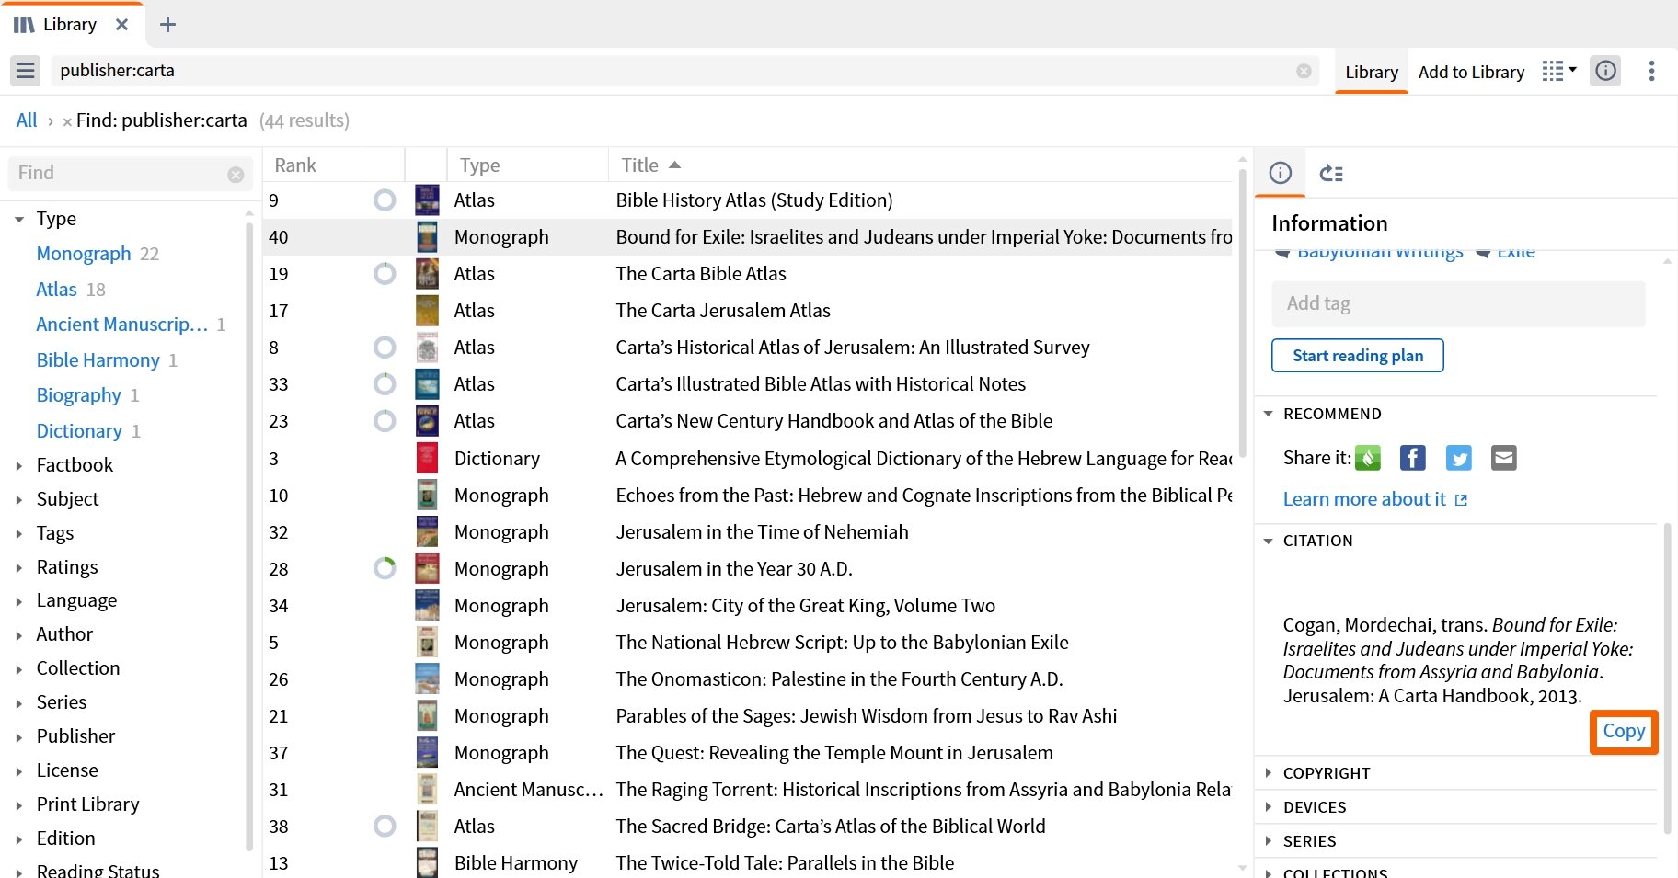Expand the Ratings facet
The width and height of the screenshot is (1678, 878).
[x=19, y=567]
